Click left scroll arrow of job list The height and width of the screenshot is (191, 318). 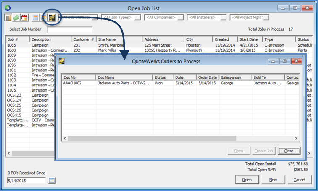click(9, 153)
